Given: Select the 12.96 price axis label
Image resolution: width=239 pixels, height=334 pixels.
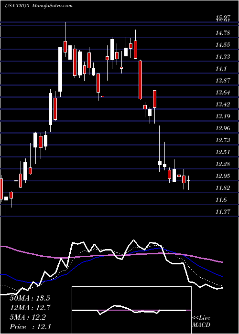Looking at the screenshot, I should [223, 128].
